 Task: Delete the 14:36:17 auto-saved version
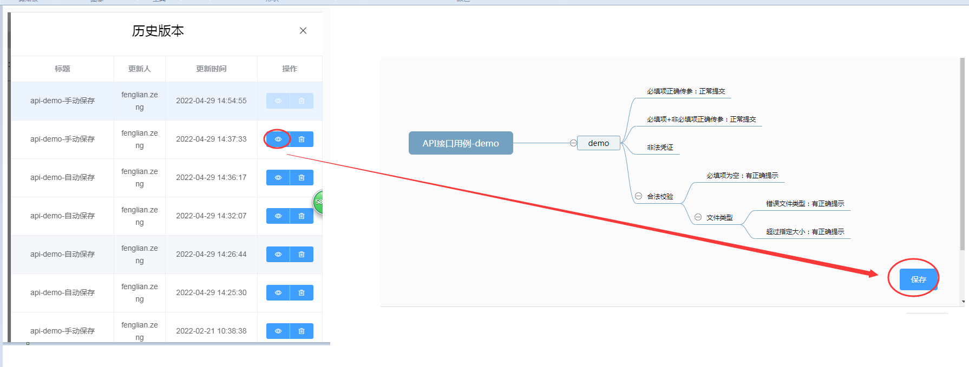pos(302,178)
